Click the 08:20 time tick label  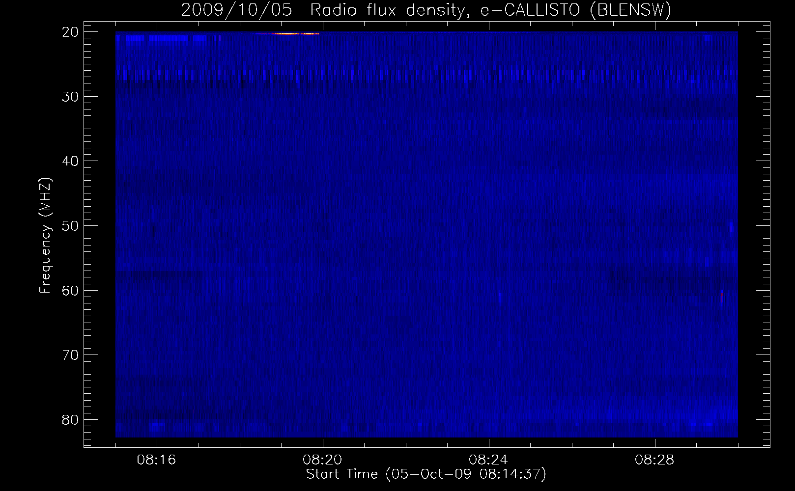point(323,460)
